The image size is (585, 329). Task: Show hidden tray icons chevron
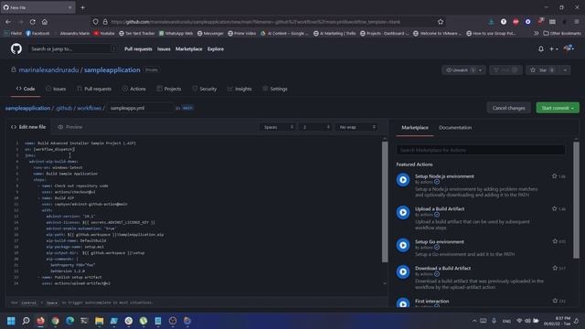(x=474, y=321)
